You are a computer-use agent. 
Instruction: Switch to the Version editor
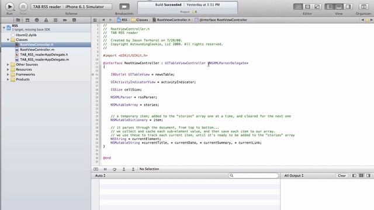tap(317, 6)
